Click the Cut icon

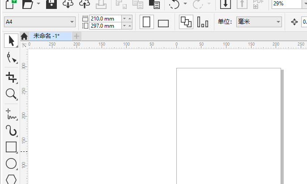121,4
